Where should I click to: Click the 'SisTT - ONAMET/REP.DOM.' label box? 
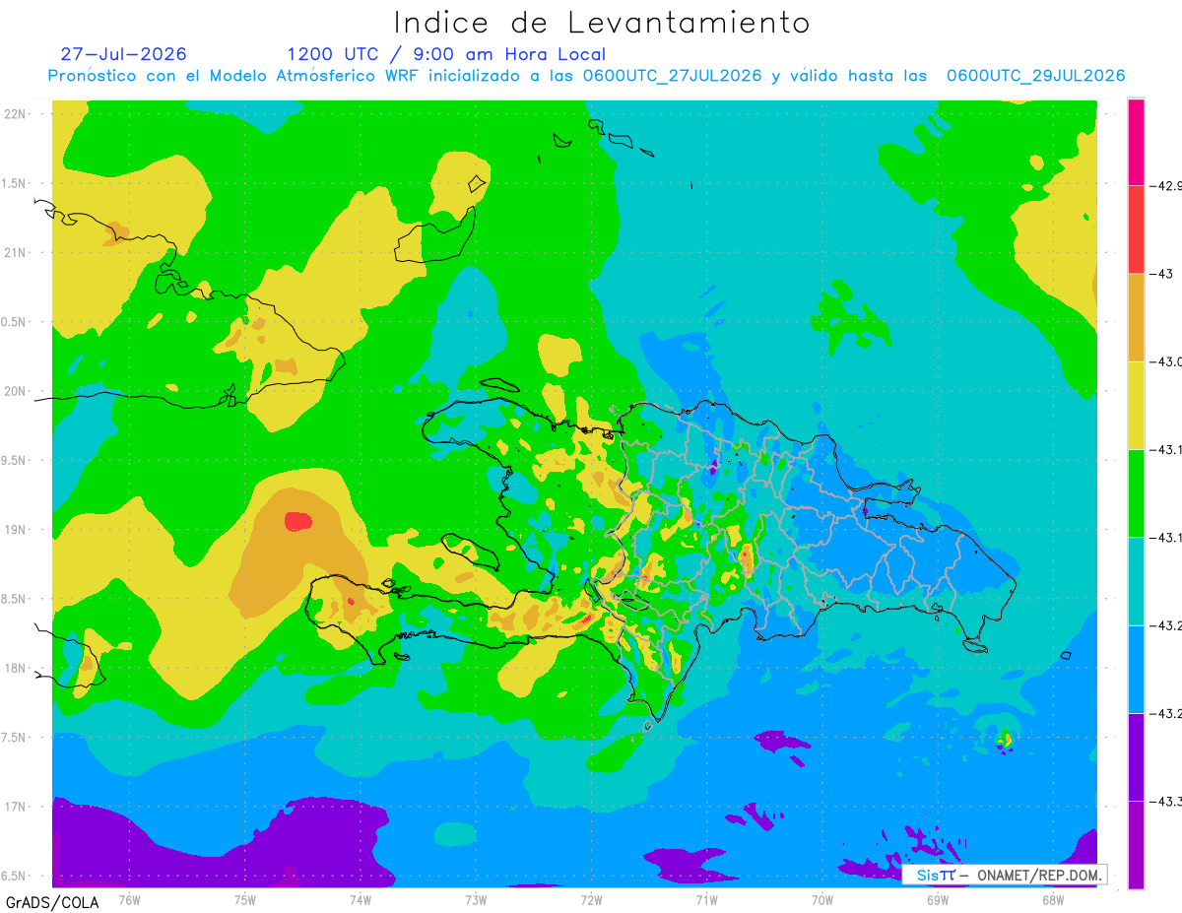pos(1004,875)
